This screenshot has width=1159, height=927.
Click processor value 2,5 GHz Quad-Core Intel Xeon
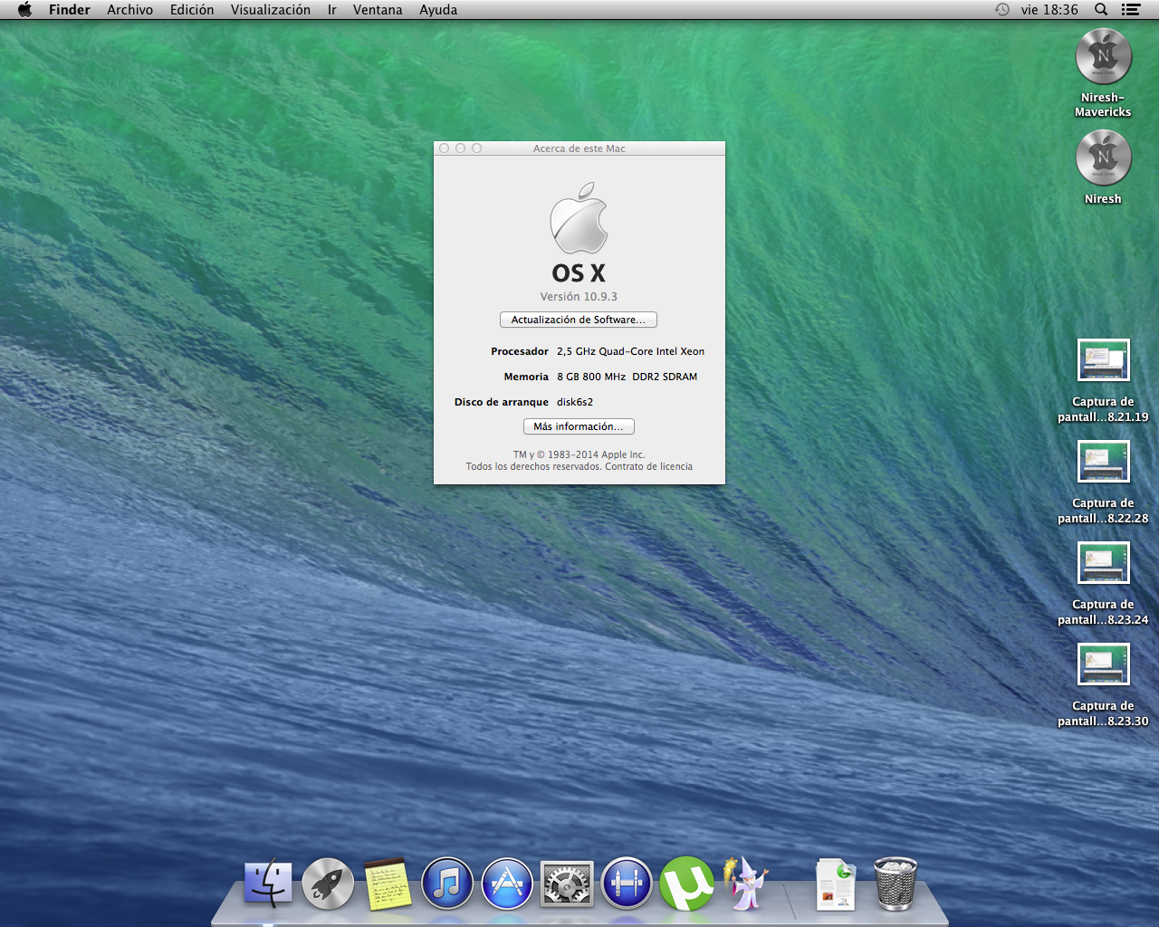click(630, 351)
